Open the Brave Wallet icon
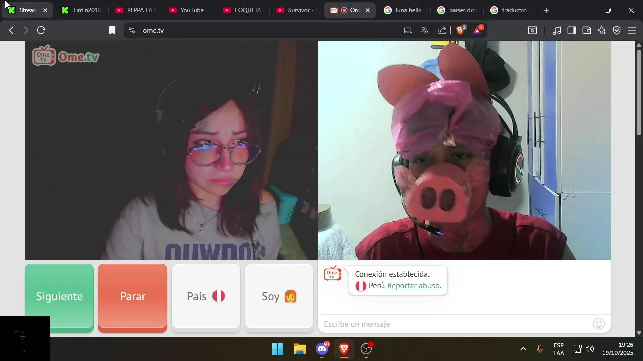Screen dimensions: 643x361 coord(587,30)
